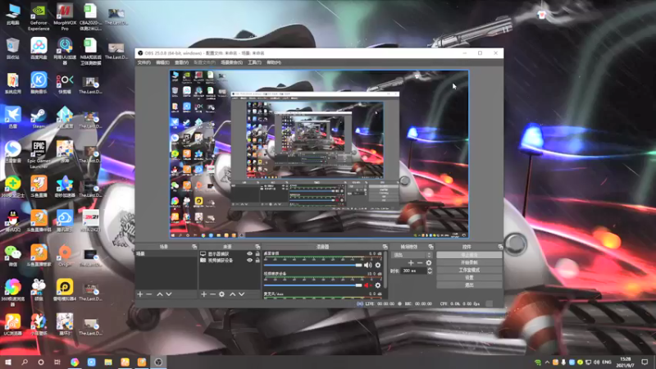
Task: Pop out the Controls dock panel
Action: (500, 247)
